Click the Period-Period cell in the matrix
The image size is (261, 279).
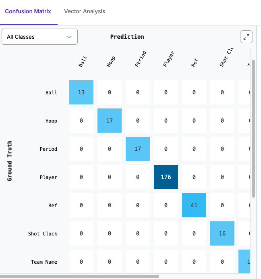click(138, 149)
